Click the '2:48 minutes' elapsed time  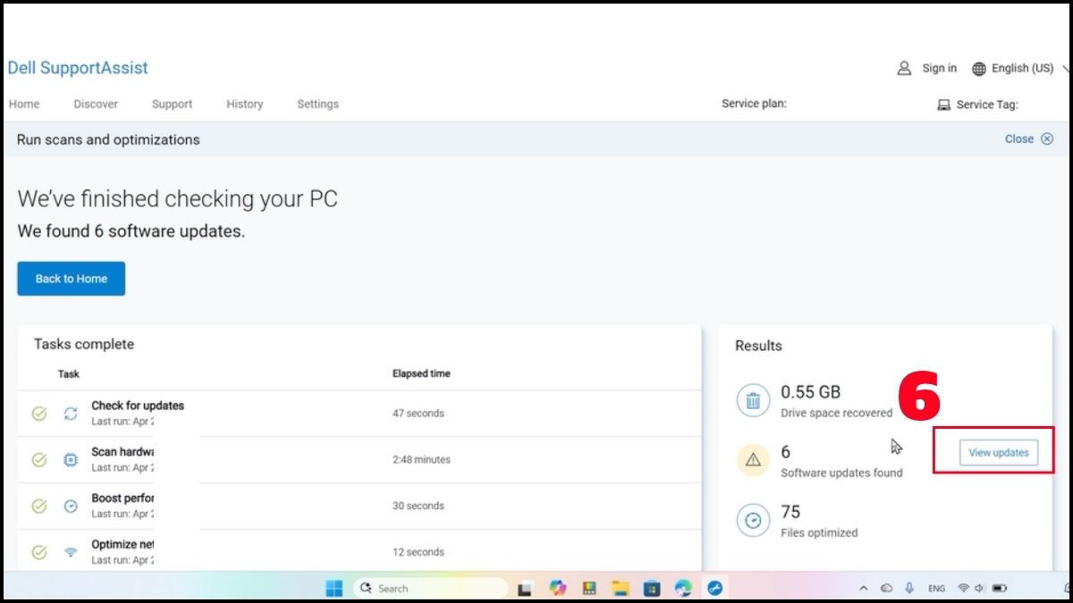(x=421, y=460)
